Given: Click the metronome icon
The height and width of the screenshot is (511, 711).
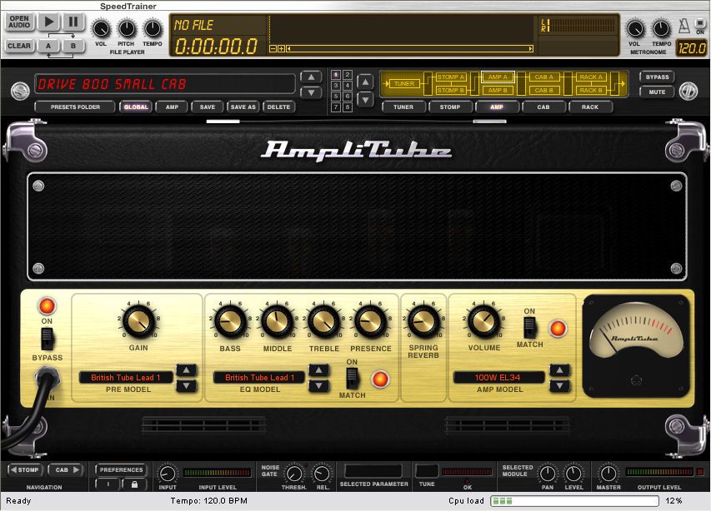Looking at the screenshot, I should pyautogui.click(x=683, y=26).
